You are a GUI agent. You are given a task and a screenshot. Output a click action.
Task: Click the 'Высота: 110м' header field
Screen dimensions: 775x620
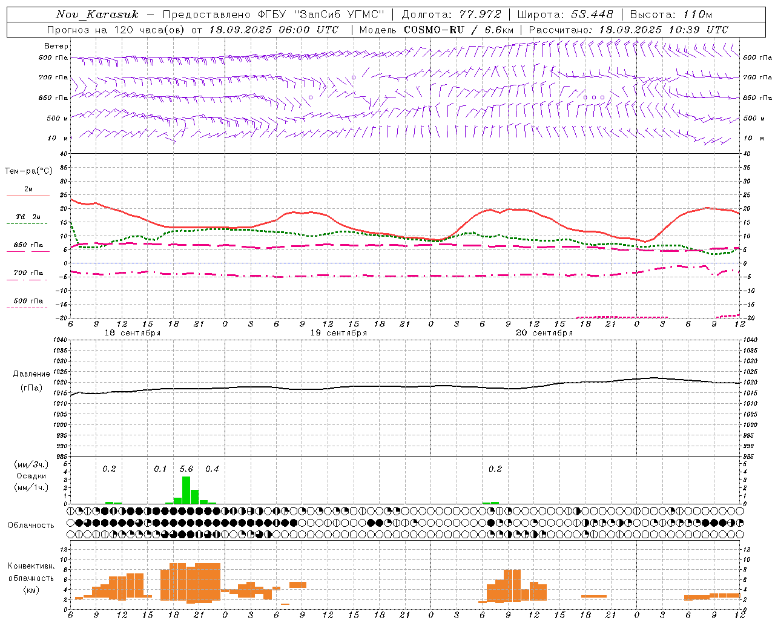[671, 15]
